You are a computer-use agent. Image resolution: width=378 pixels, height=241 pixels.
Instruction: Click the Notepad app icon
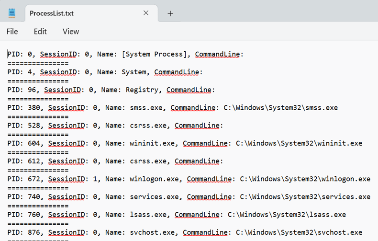click(x=12, y=13)
